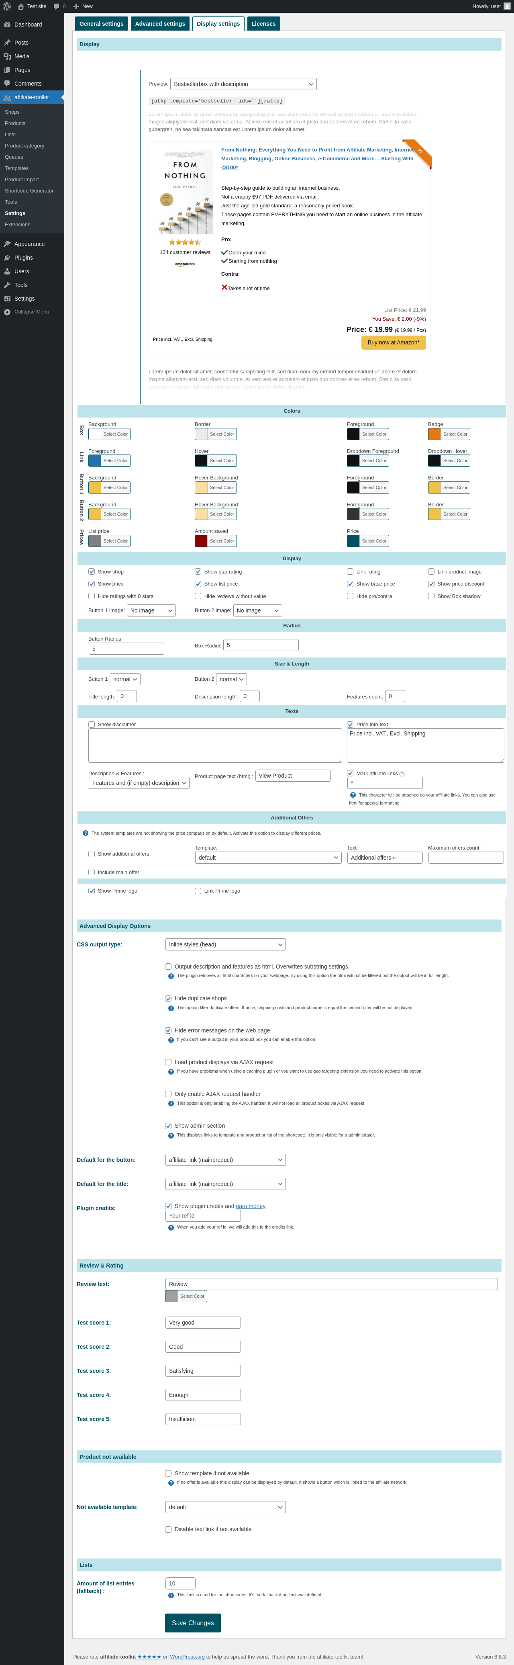
Task: Toggle the Show Prime logo checkbox
Action: 92,891
